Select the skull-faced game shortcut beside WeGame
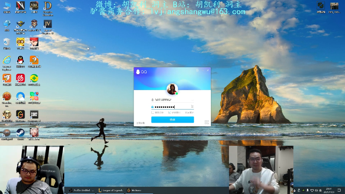Viewport: 345px width, 194px height. pyautogui.click(x=7, y=116)
